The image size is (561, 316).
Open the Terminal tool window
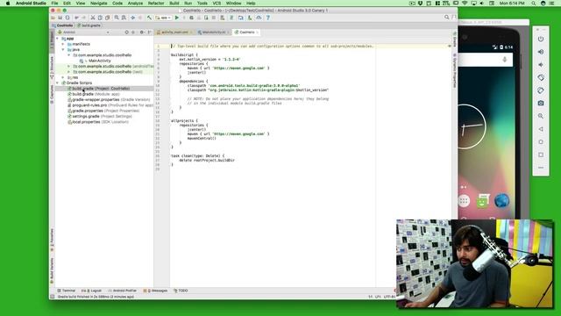(67, 291)
